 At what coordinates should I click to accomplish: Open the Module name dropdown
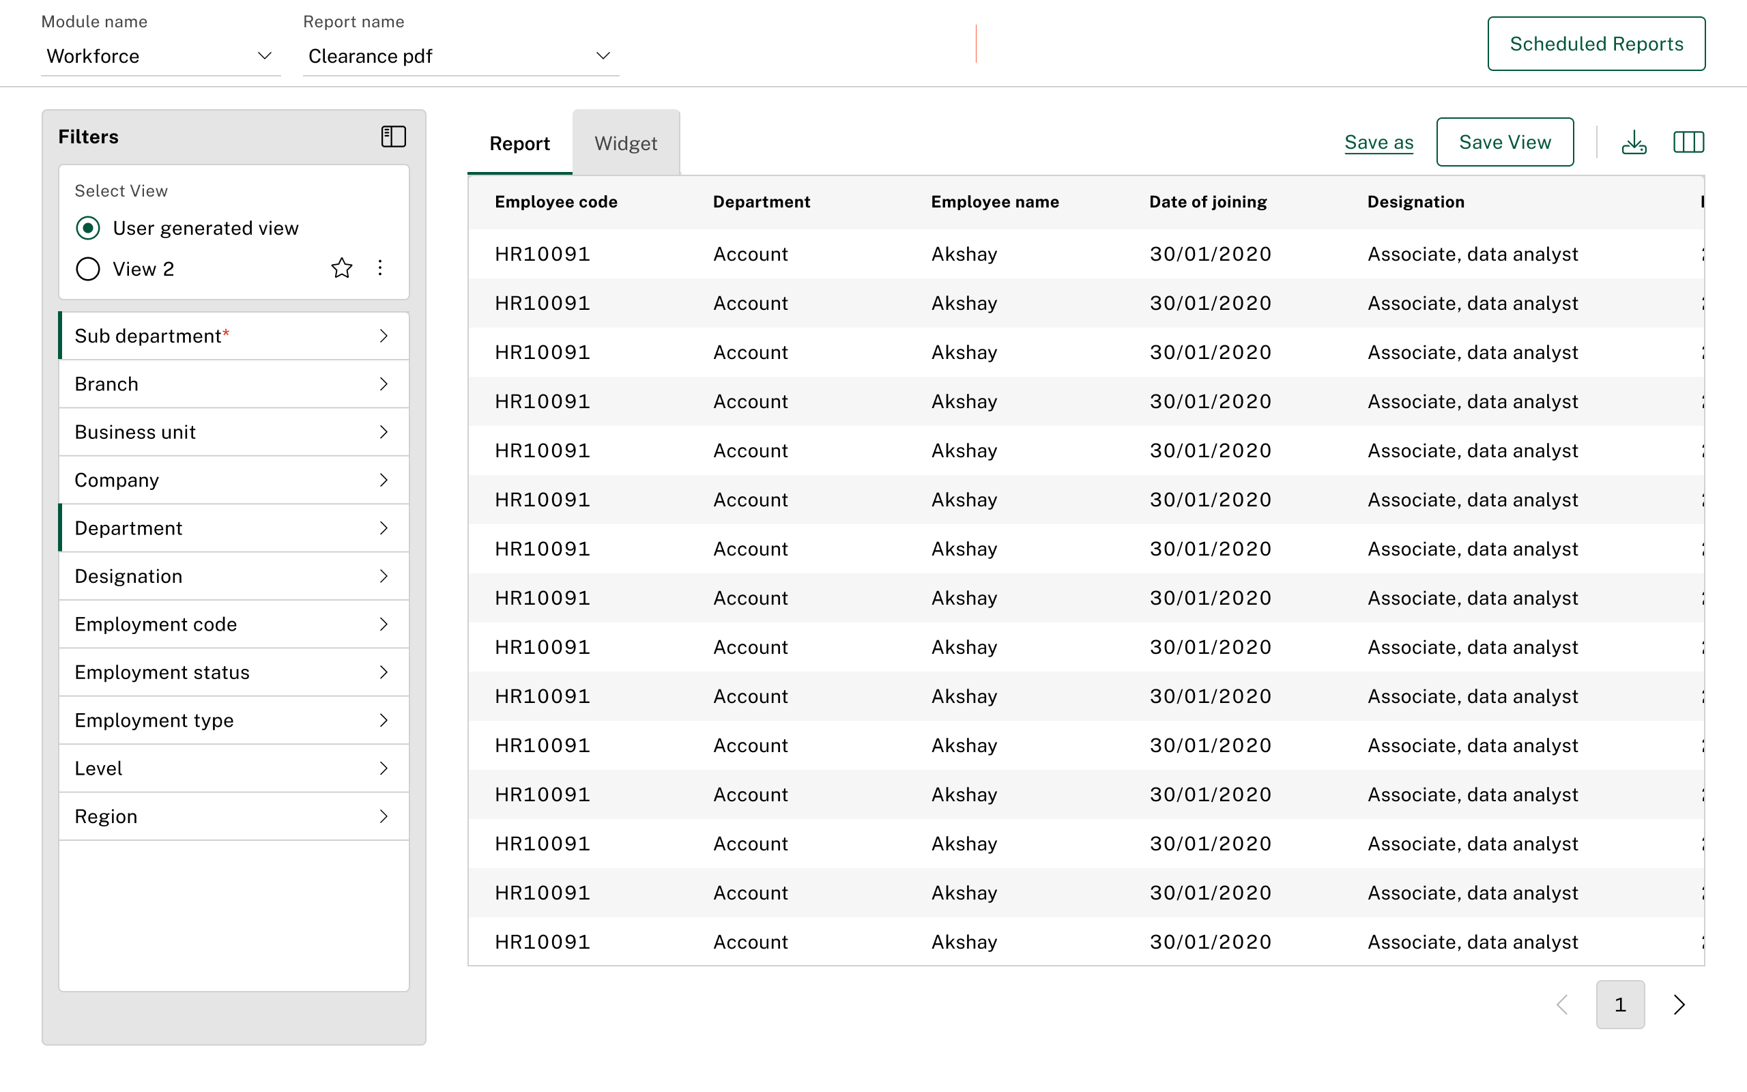(160, 57)
